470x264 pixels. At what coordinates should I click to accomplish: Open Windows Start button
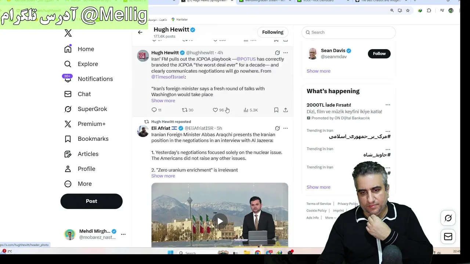170,253
